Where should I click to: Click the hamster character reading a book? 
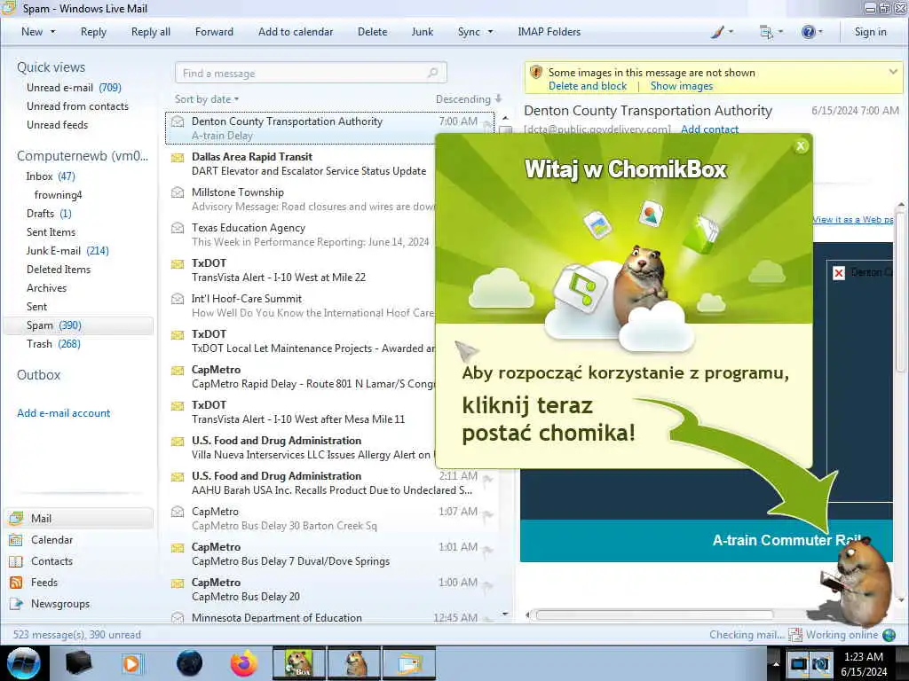(857, 580)
